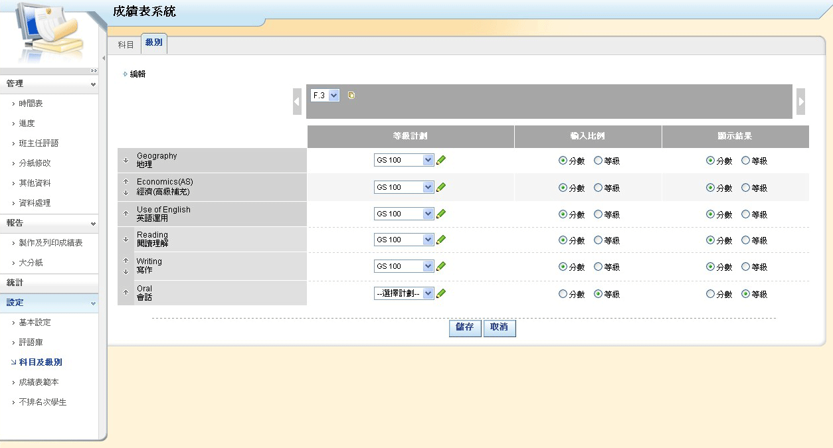Click the pencil edit icon in Reading row
Image resolution: width=833 pixels, height=448 pixels.
(x=441, y=240)
